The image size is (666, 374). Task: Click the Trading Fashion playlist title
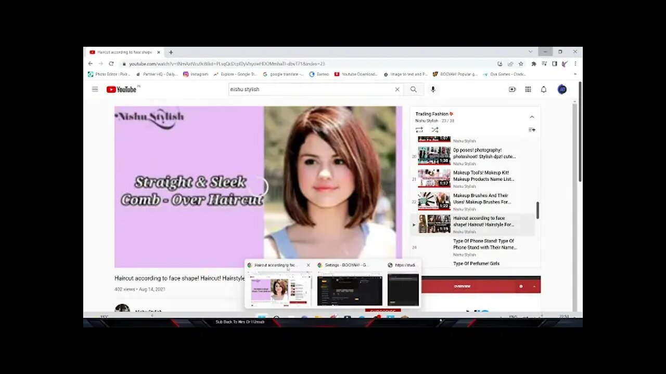[434, 114]
